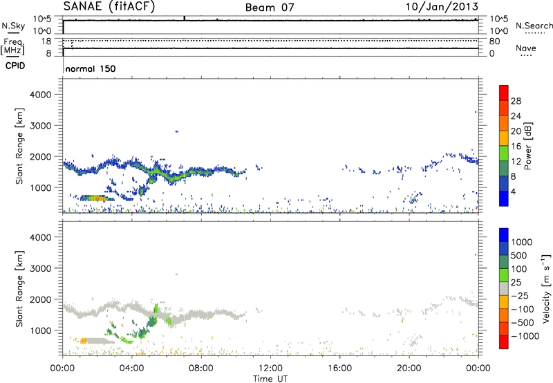
Task: Click the grey −25 to 25 Velocity colorbar segment
Action: pyautogui.click(x=504, y=288)
